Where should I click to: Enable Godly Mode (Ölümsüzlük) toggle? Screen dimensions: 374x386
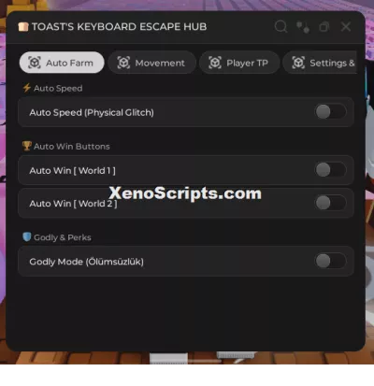(330, 261)
